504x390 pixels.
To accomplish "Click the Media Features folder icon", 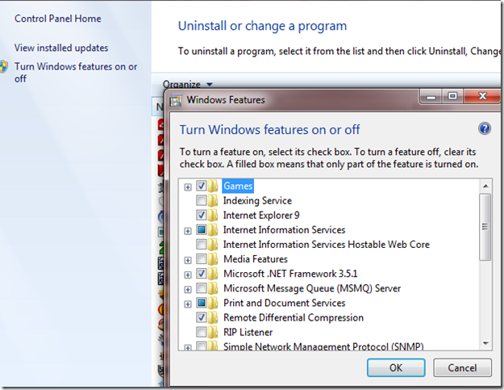I will (213, 259).
